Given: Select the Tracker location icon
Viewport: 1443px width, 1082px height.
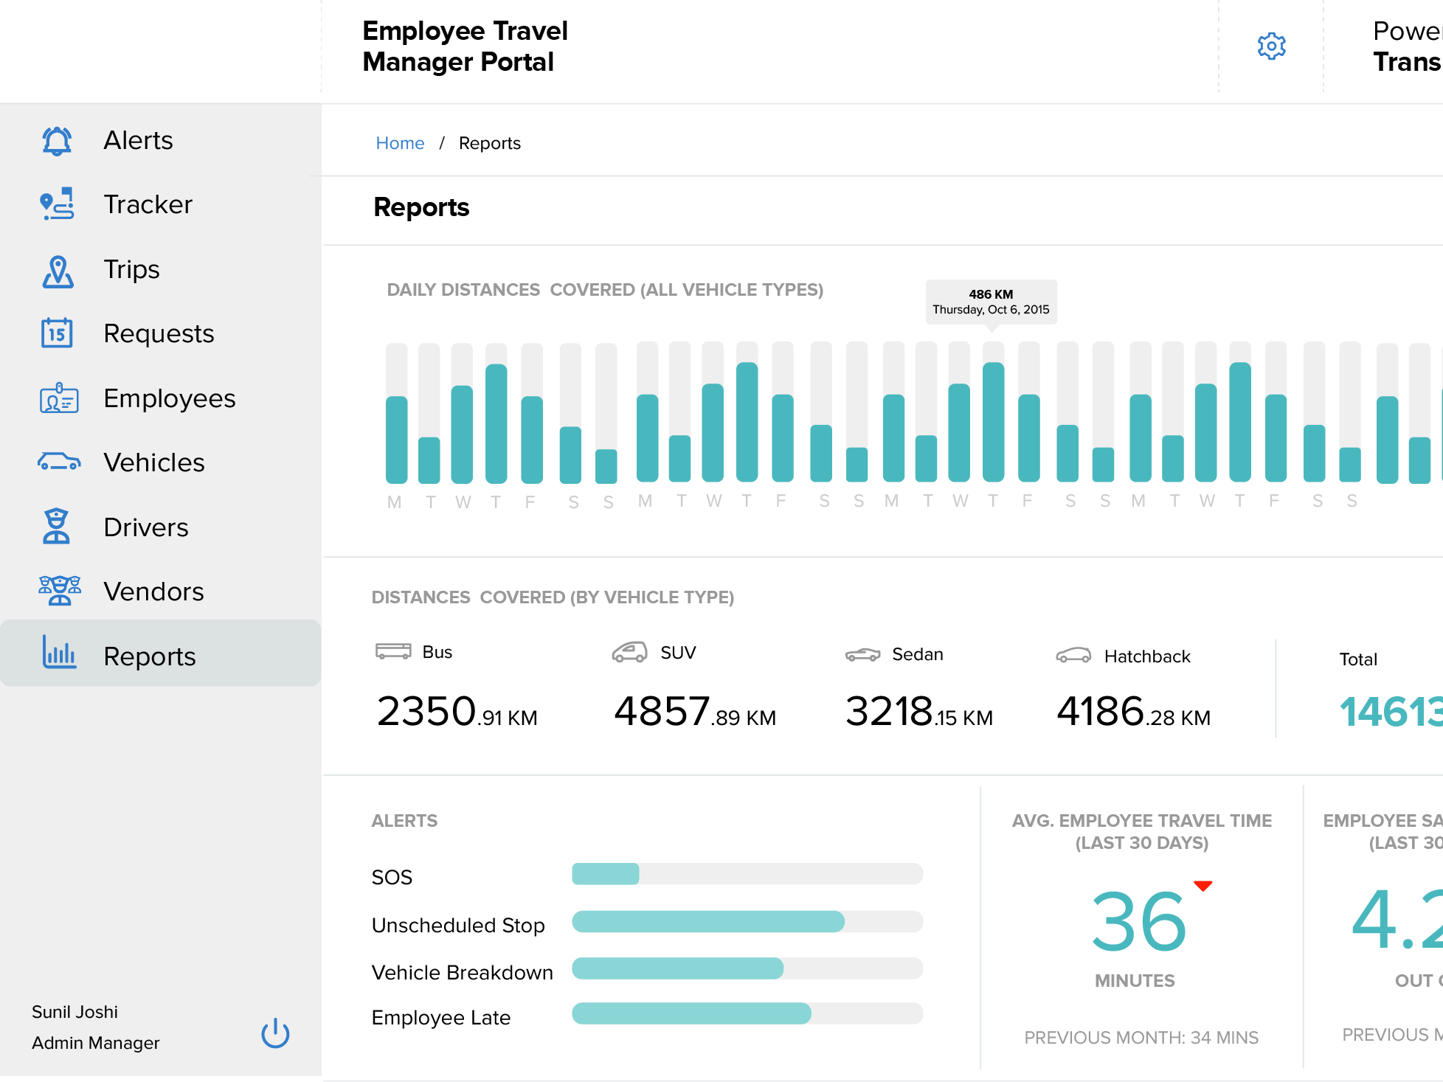Looking at the screenshot, I should click(x=56, y=204).
